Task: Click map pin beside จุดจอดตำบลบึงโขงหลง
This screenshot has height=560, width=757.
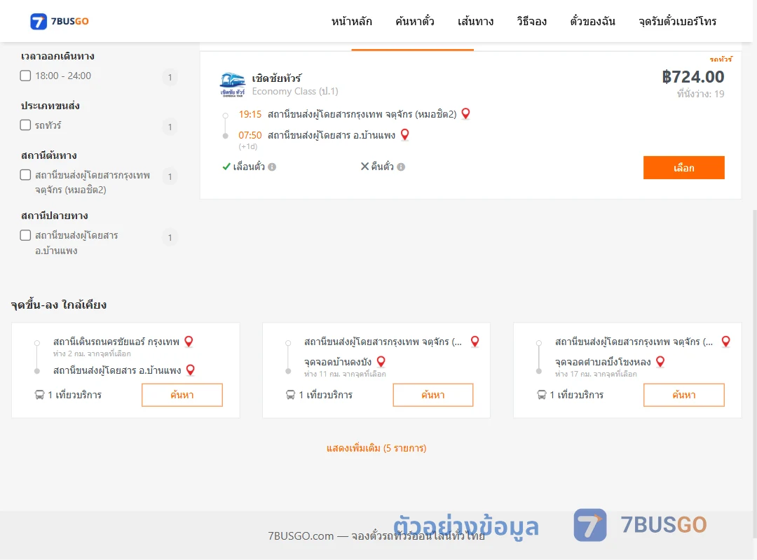Action: pyautogui.click(x=660, y=361)
